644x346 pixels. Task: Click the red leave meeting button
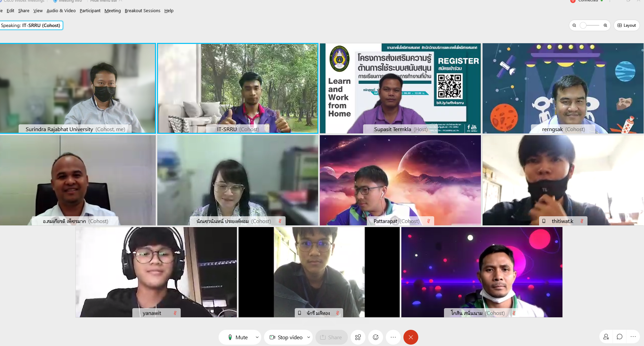(410, 337)
